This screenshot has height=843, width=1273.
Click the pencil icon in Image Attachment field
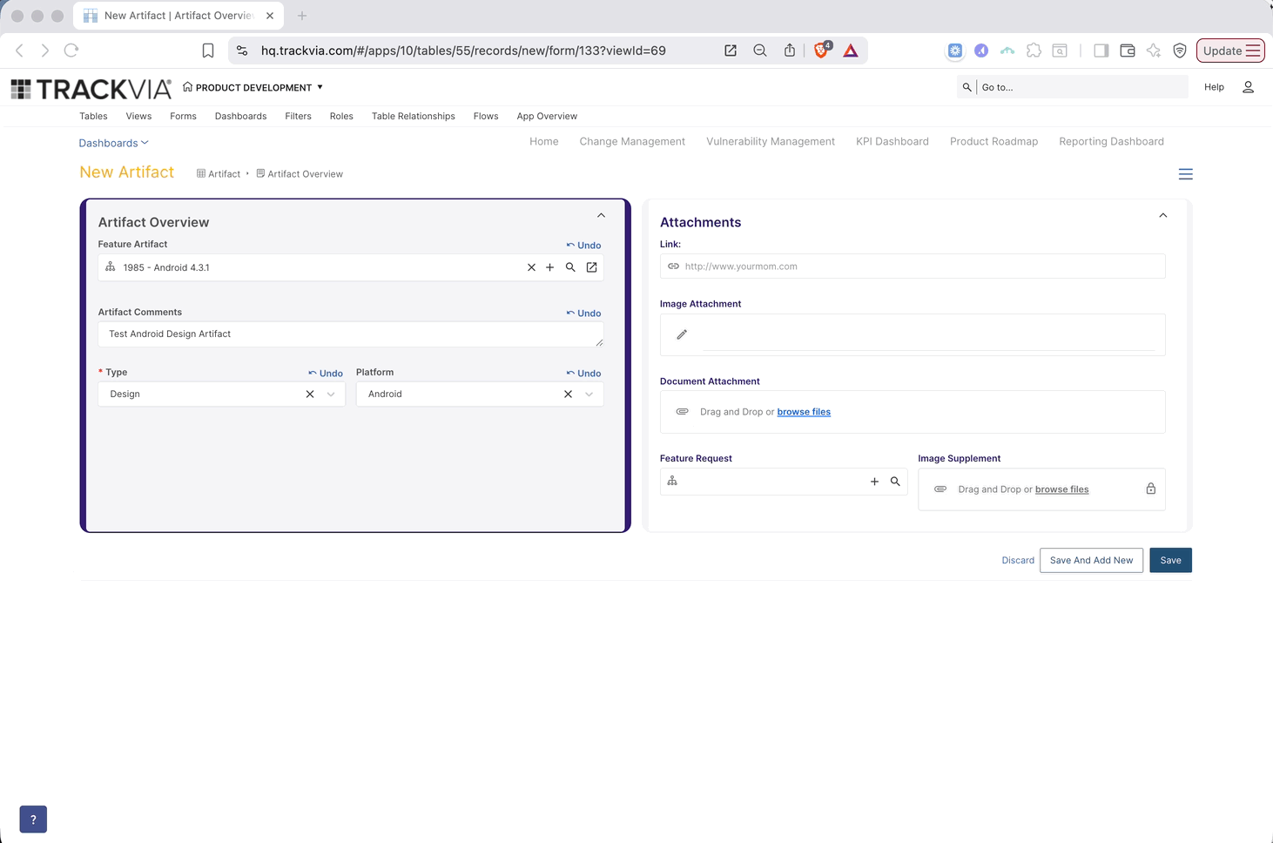(x=681, y=334)
